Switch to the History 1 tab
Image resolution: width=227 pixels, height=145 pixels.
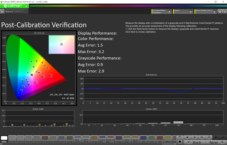(x=9, y=12)
